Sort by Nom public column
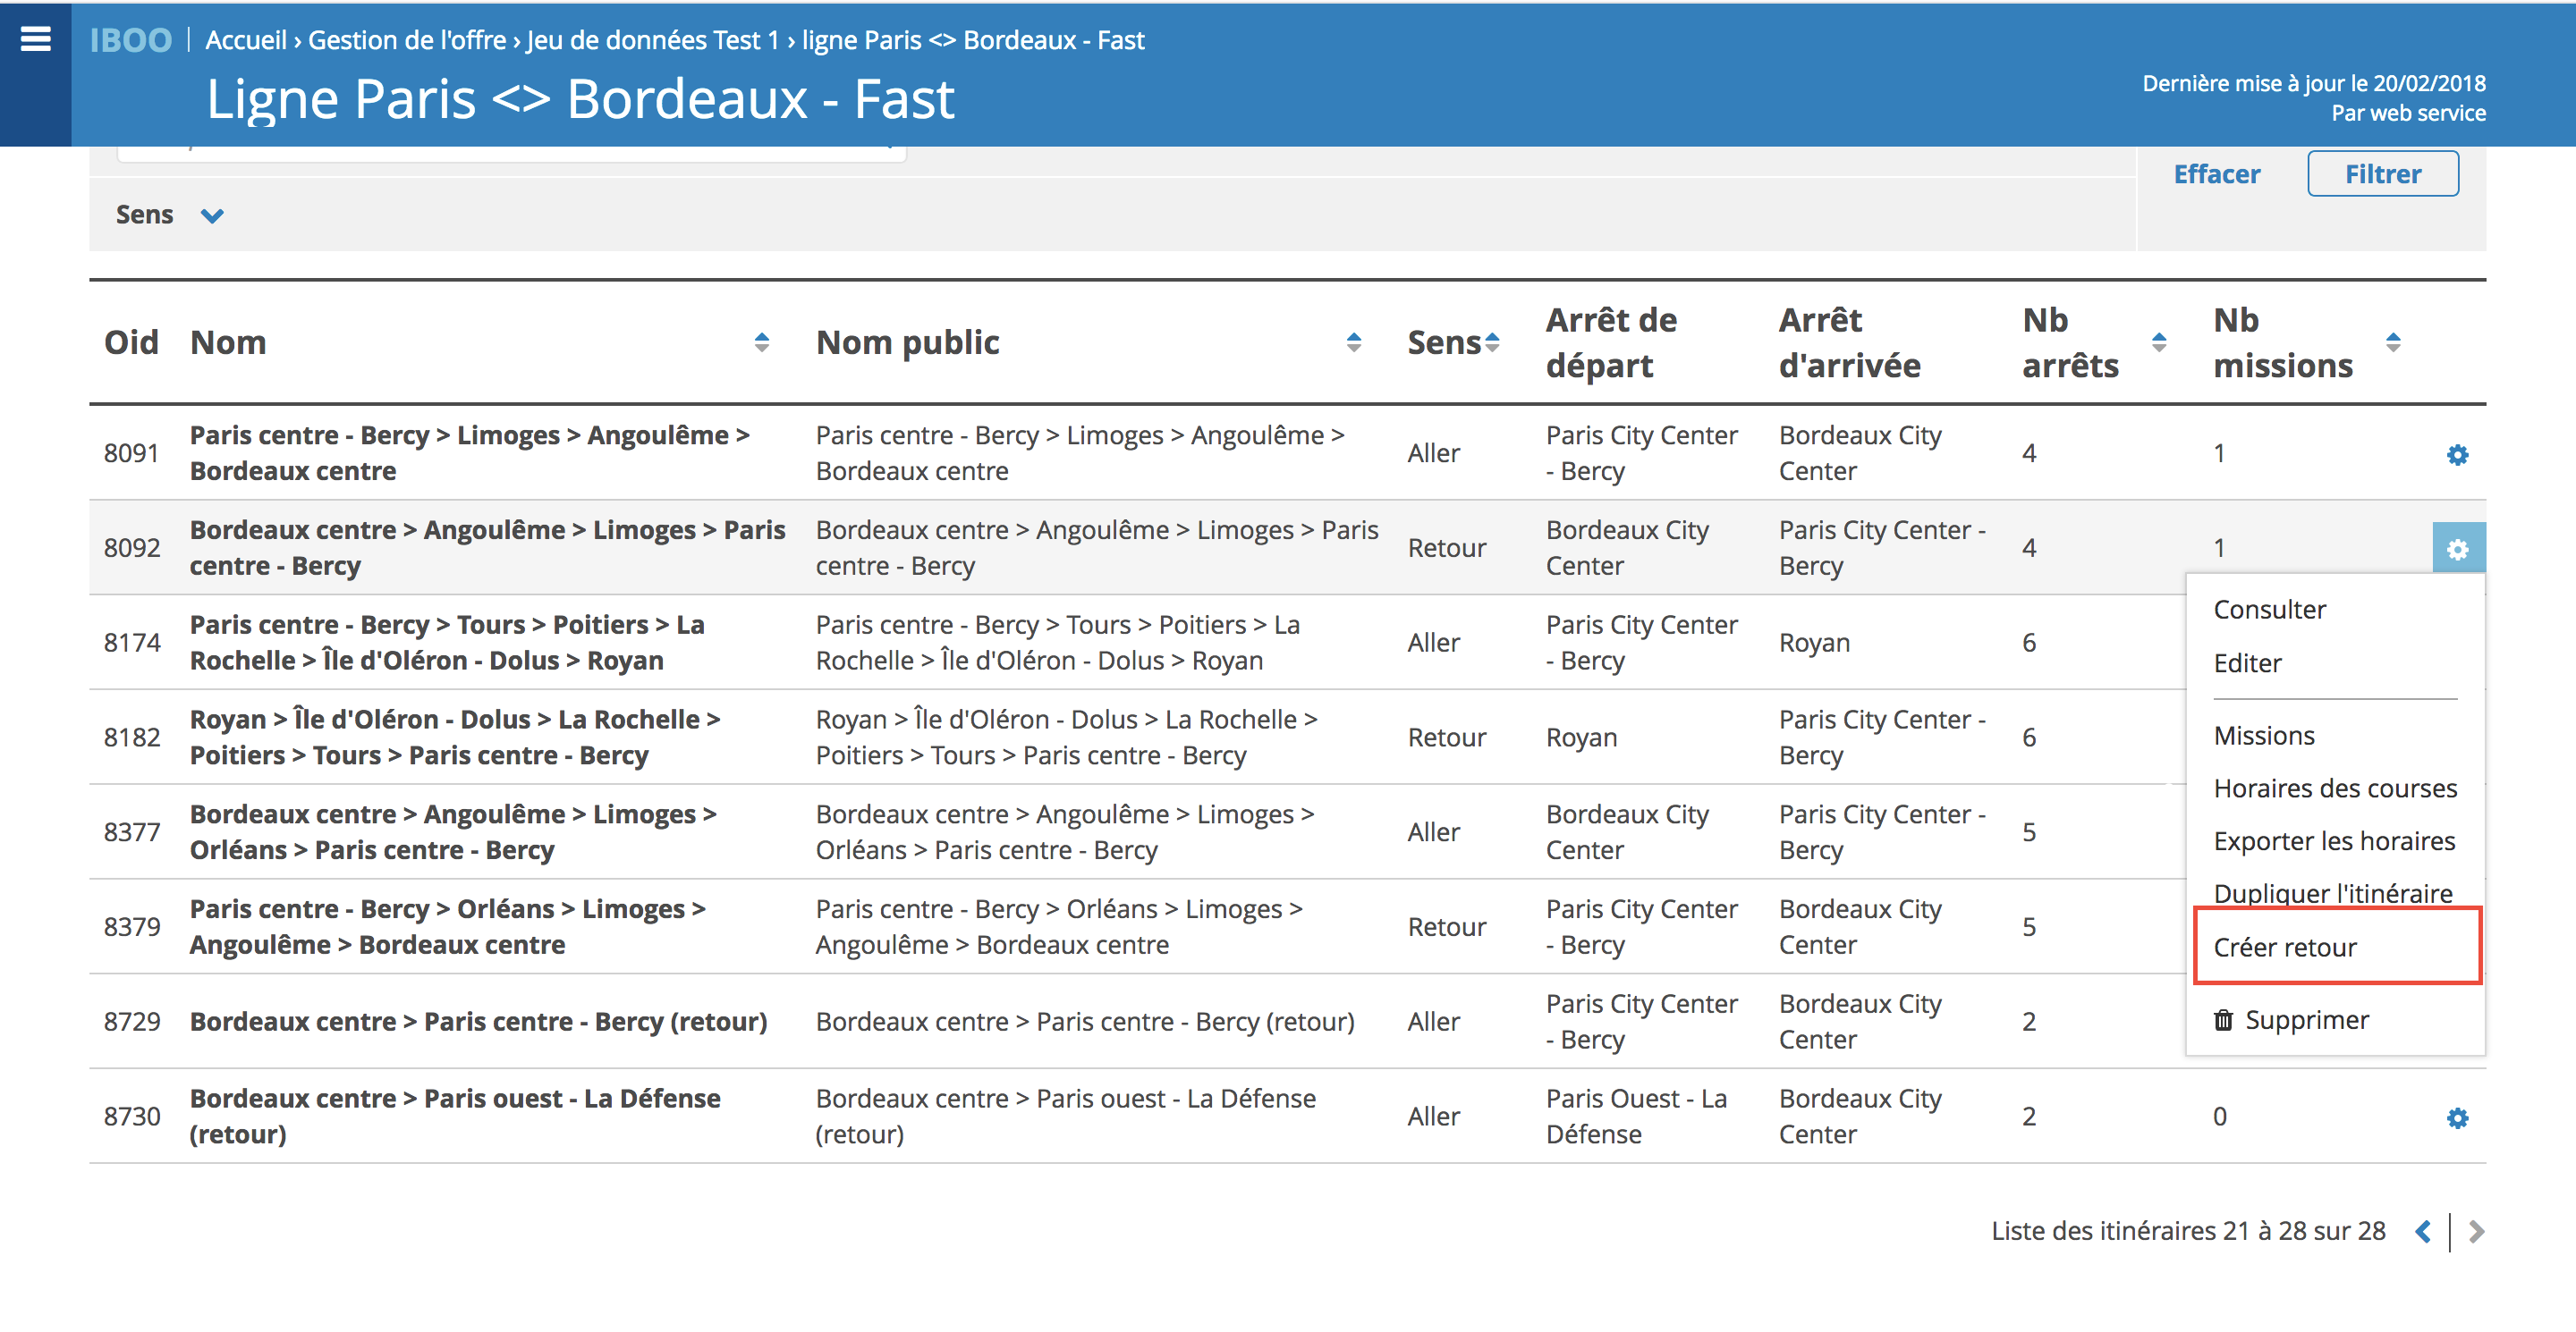Screen dimensions: 2576x1332 (x=1353, y=342)
